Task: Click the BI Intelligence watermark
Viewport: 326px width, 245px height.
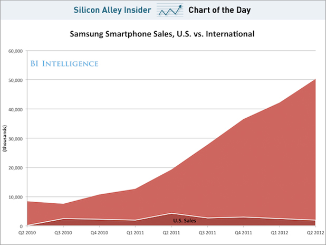Action: (63, 64)
